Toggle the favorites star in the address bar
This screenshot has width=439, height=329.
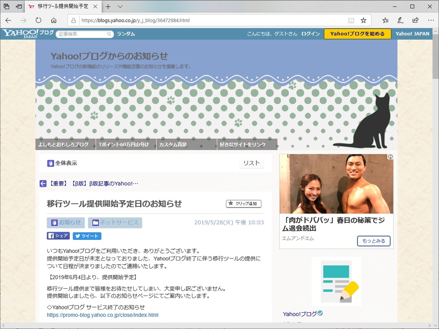point(363,20)
